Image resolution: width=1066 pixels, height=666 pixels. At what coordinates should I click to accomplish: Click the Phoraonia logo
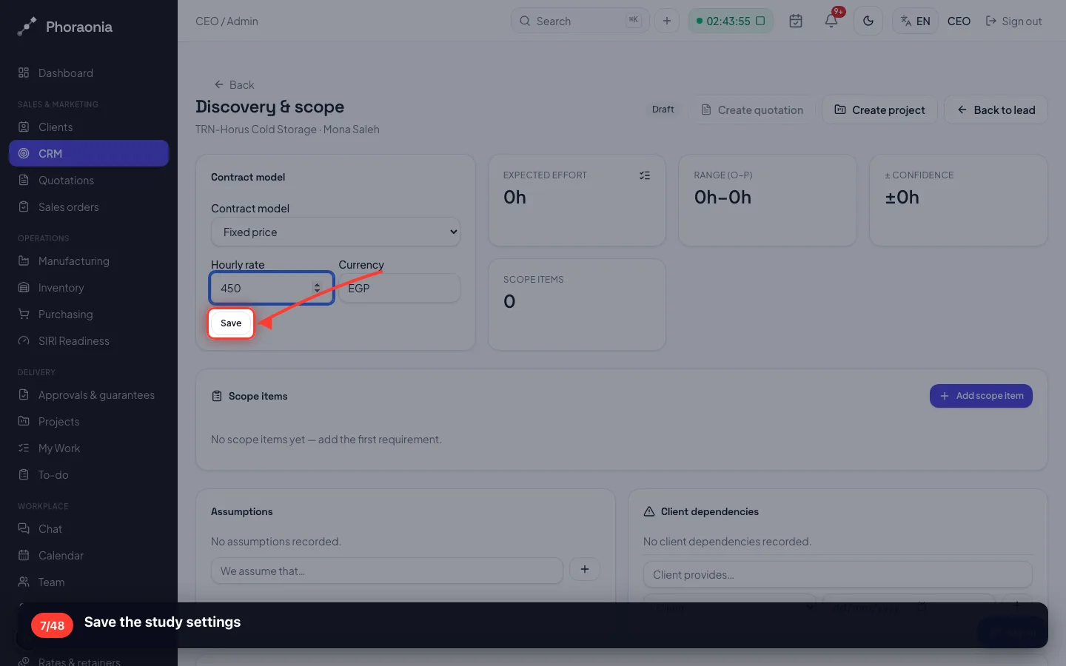point(65,27)
